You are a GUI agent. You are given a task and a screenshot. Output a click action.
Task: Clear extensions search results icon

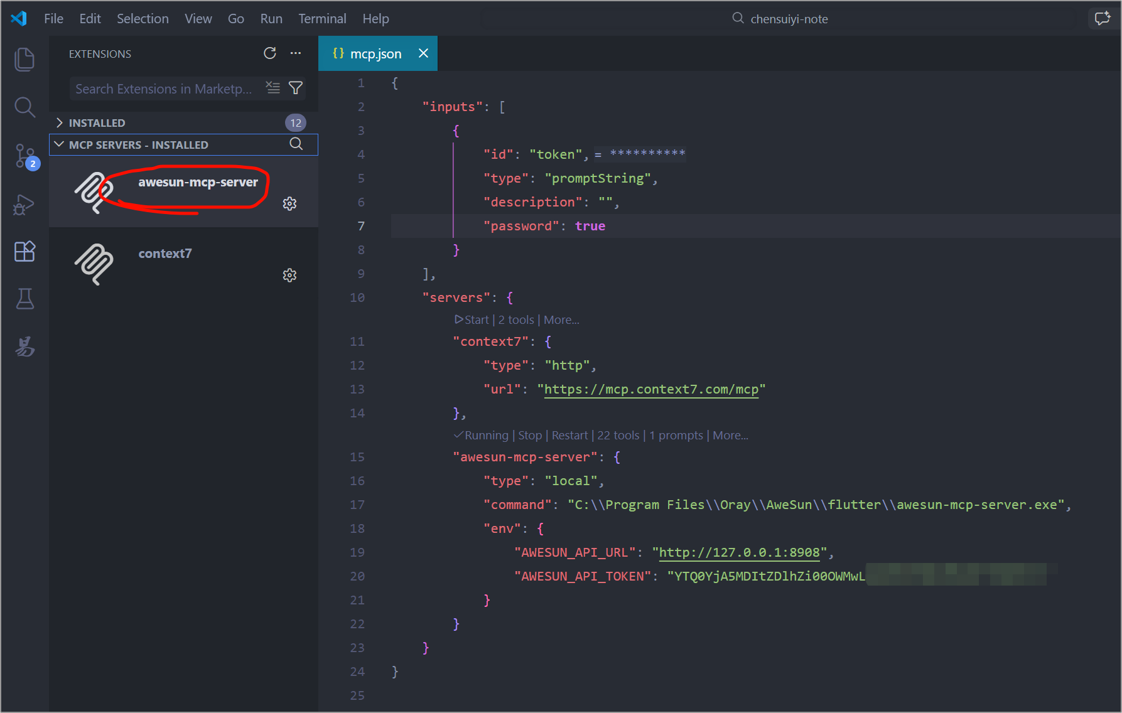(272, 88)
